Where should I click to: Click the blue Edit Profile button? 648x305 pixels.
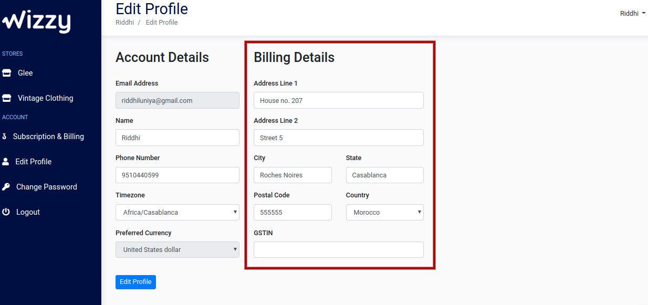coord(135,282)
